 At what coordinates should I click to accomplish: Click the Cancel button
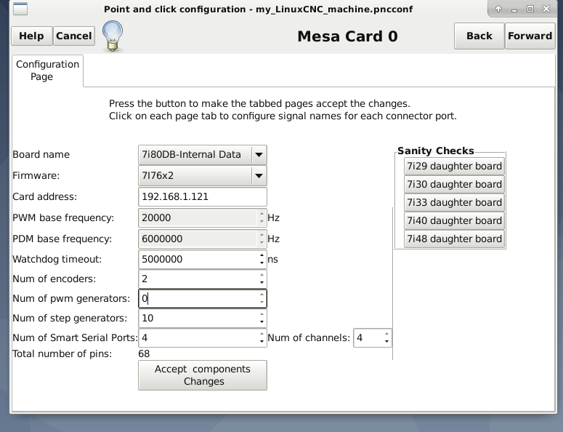tap(74, 36)
